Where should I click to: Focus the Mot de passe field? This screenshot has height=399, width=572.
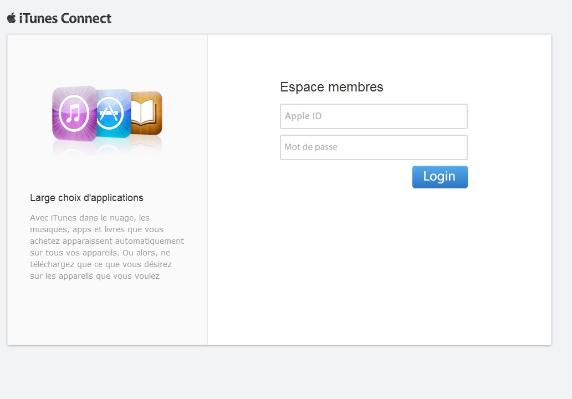tap(374, 147)
